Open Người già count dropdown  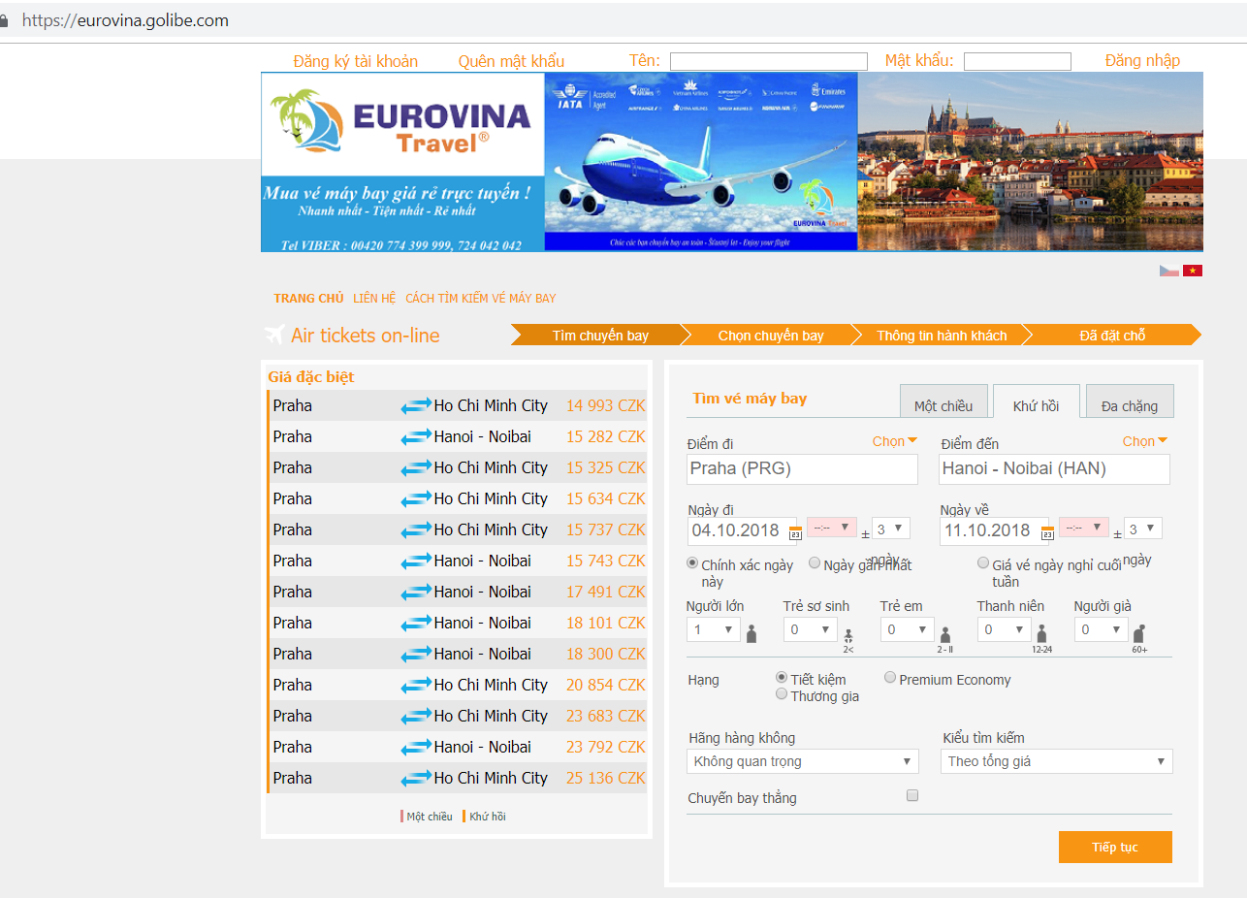1102,629
